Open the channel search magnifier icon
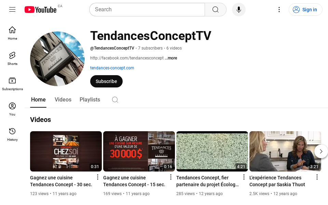The height and width of the screenshot is (205, 328). coord(115,99)
